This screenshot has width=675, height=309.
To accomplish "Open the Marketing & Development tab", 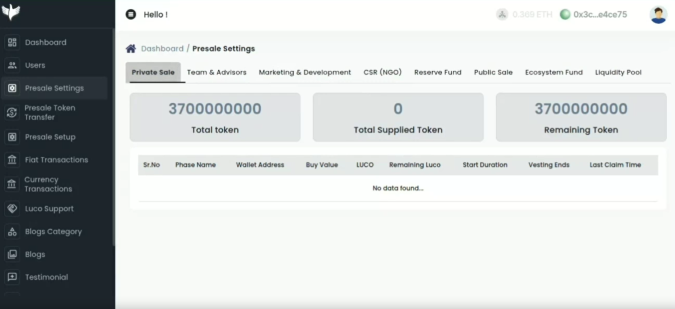I will 305,72.
